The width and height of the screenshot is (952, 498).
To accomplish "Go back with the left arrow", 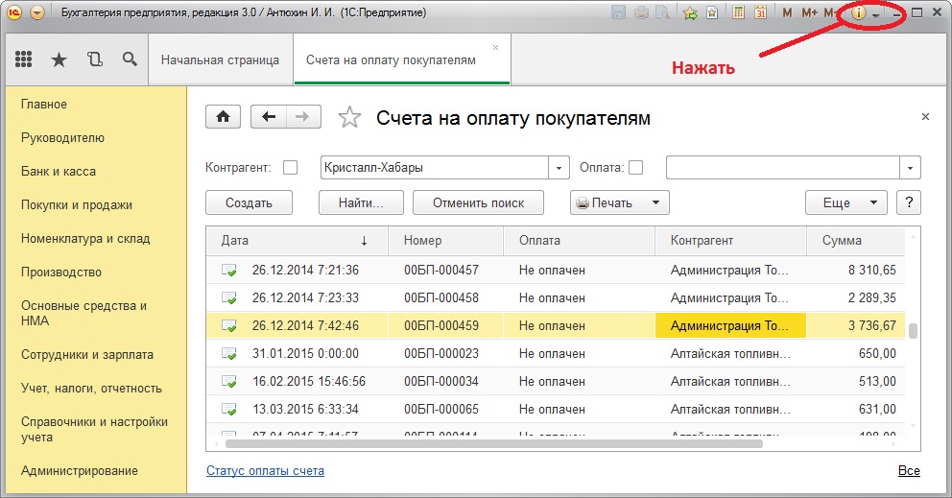I will (x=269, y=117).
